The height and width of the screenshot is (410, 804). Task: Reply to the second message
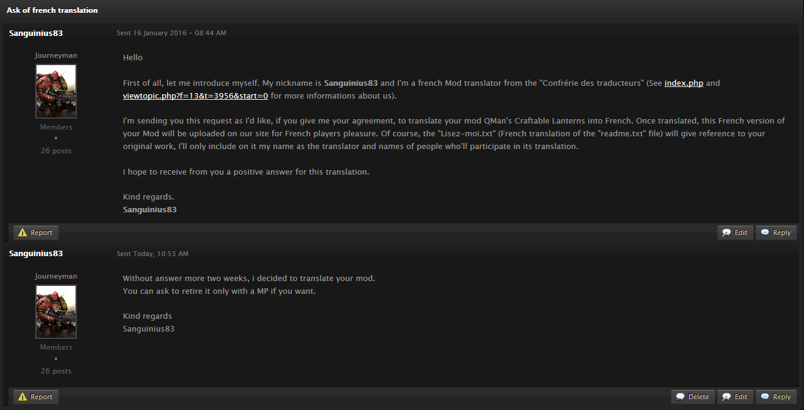[776, 397]
